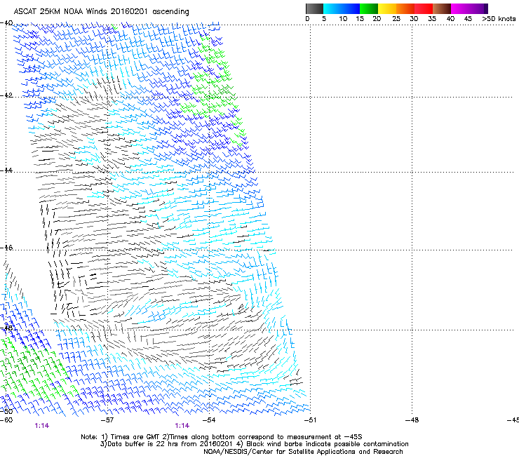Click the 'Data buffer is 22 hrs' note line
519x456 pixels.
pyautogui.click(x=254, y=444)
